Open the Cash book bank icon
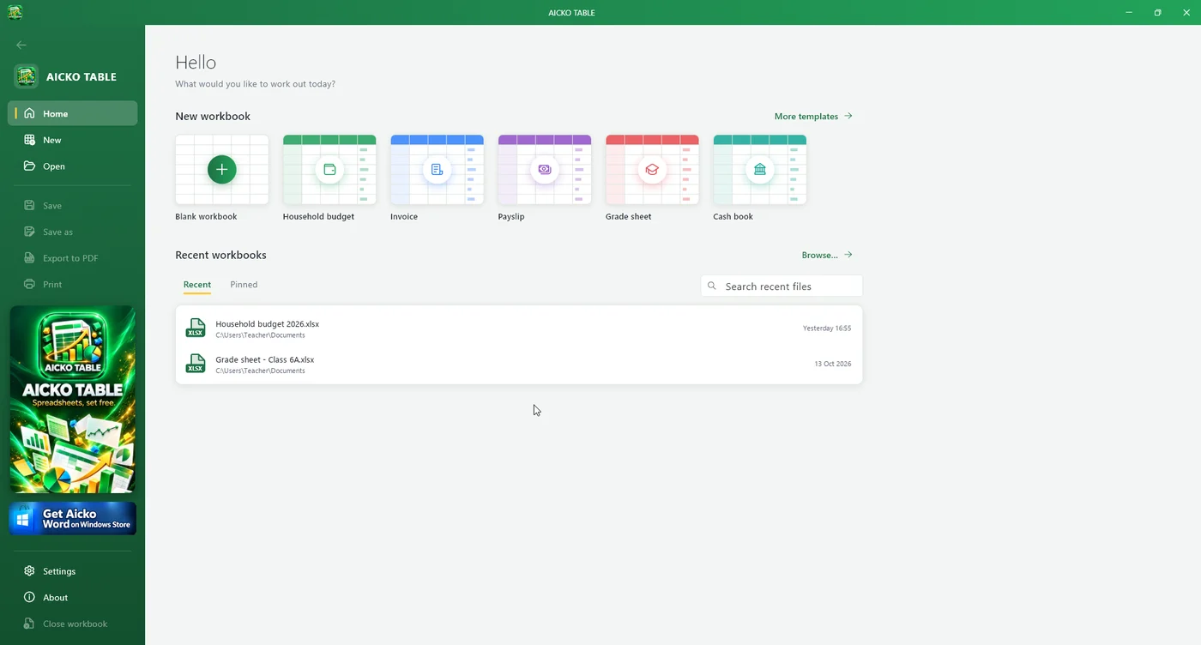Screen dimensions: 1201x645 point(760,170)
